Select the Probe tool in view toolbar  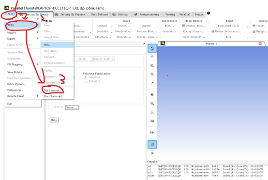(152, 83)
